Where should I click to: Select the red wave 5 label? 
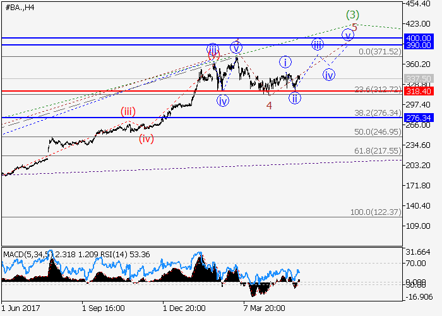(x=355, y=27)
